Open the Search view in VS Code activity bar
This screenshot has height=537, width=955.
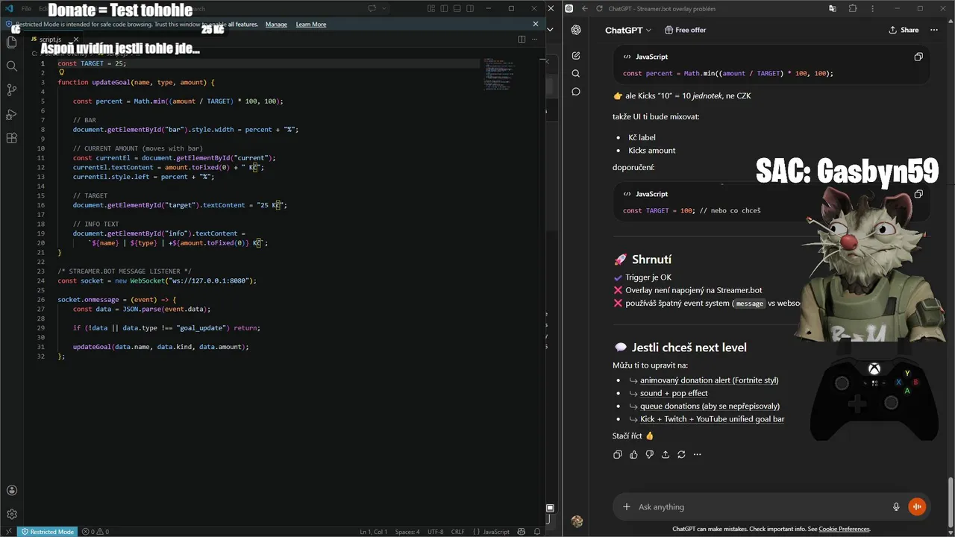[x=11, y=66]
